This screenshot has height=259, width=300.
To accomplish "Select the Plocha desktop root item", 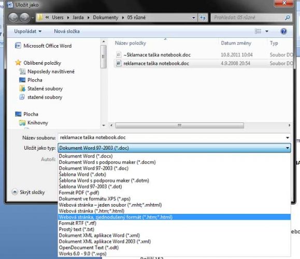I will [x=26, y=114].
